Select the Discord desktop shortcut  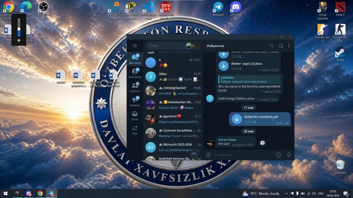point(235,9)
